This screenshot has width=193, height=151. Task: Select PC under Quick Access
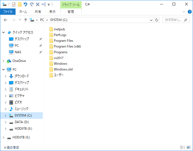17,46
